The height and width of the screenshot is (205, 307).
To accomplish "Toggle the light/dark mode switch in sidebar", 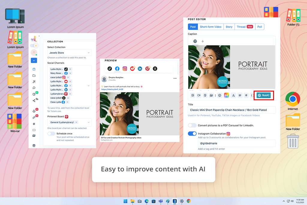I will click(34, 45).
